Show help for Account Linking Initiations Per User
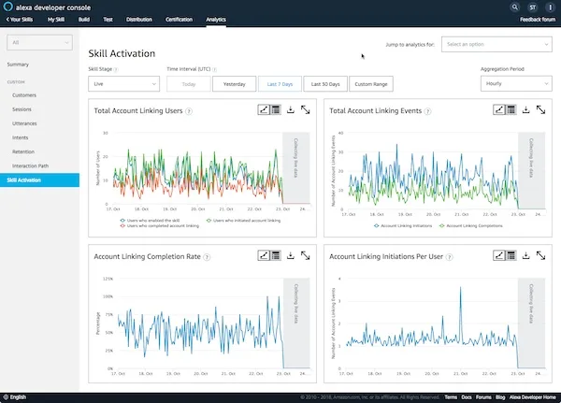 450,257
